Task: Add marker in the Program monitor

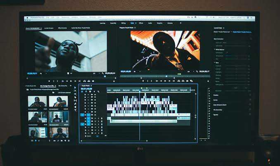Action: pyautogui.click(x=143, y=81)
